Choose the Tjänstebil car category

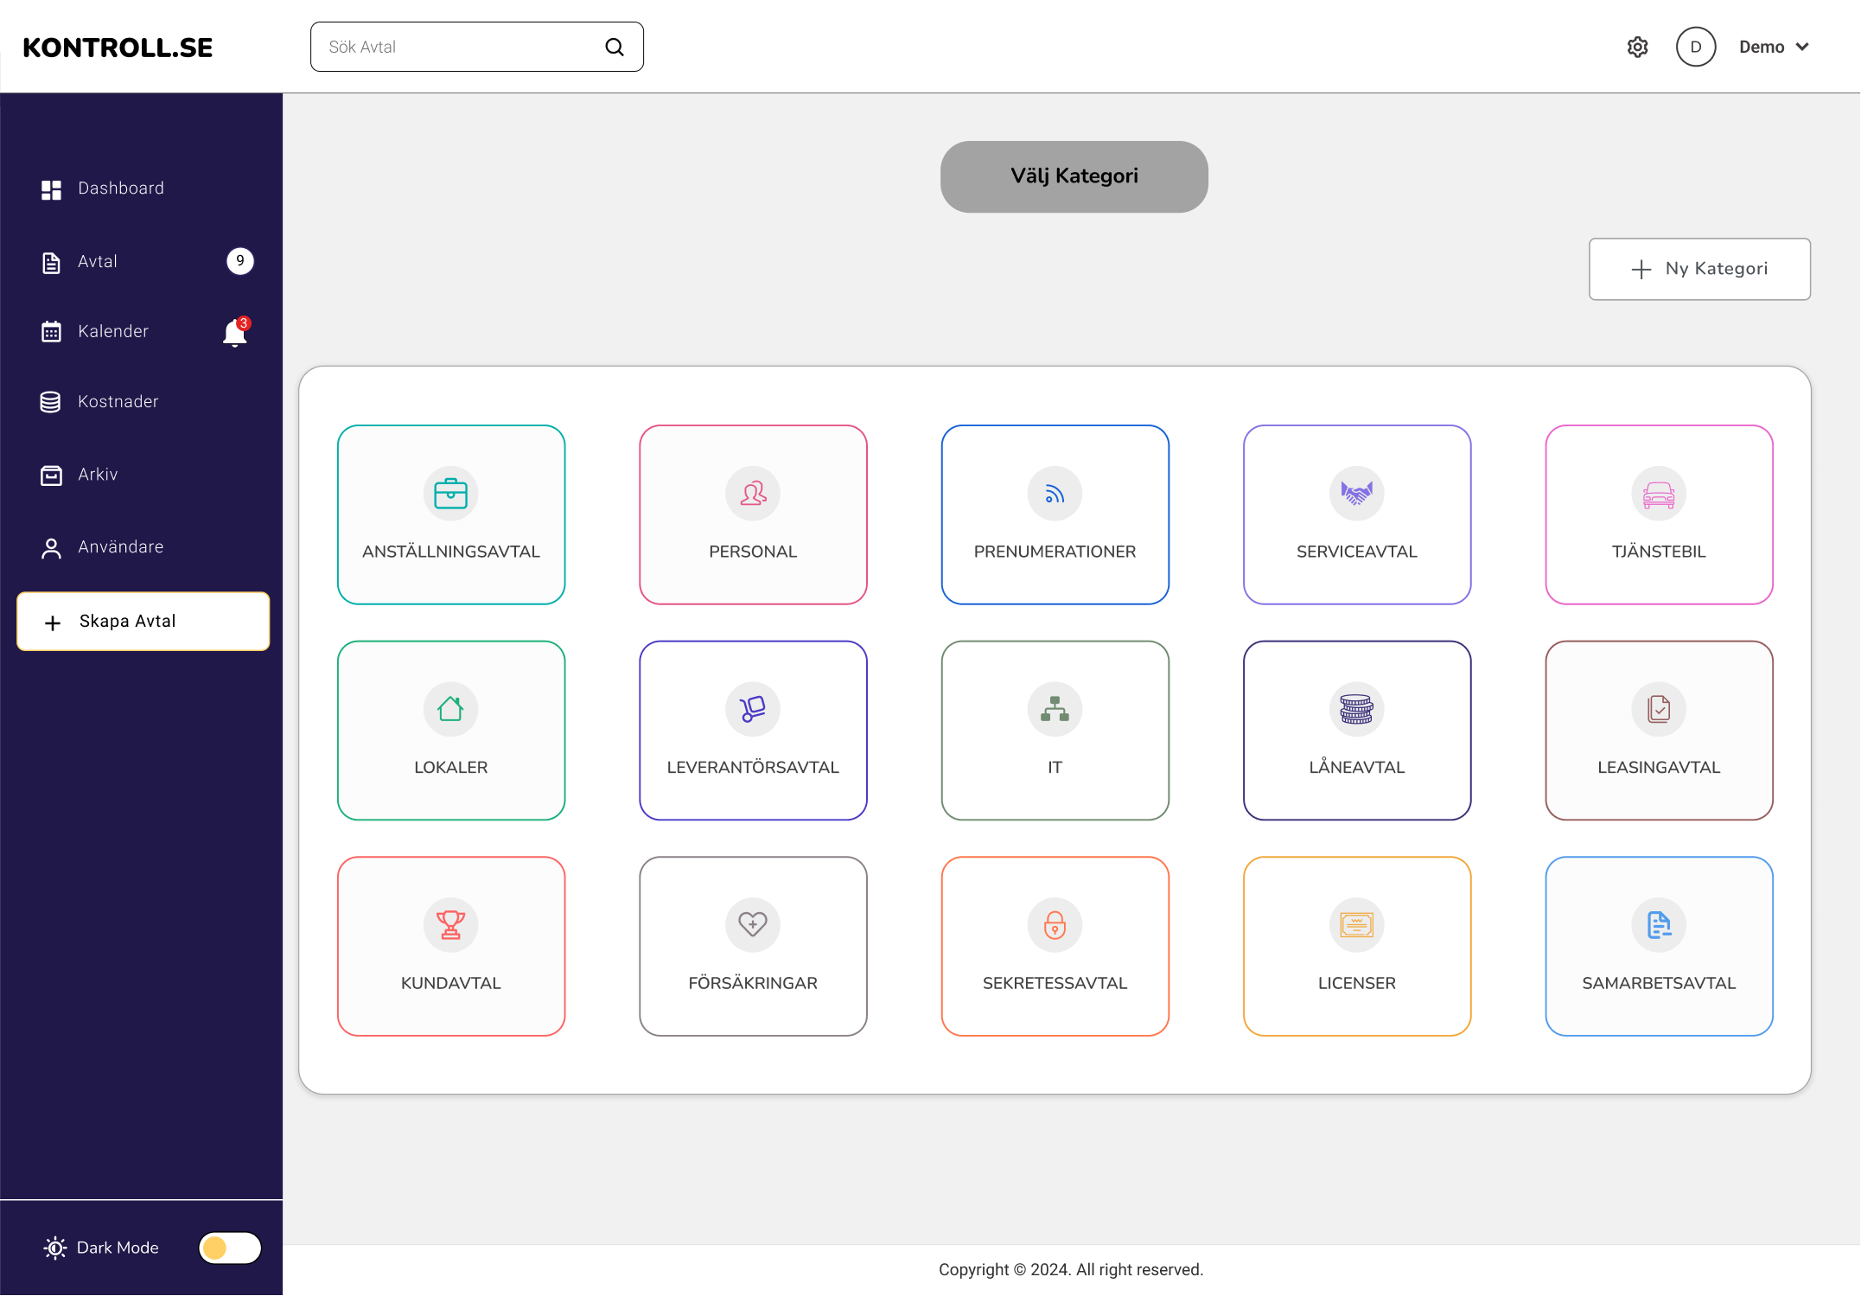1658,514
